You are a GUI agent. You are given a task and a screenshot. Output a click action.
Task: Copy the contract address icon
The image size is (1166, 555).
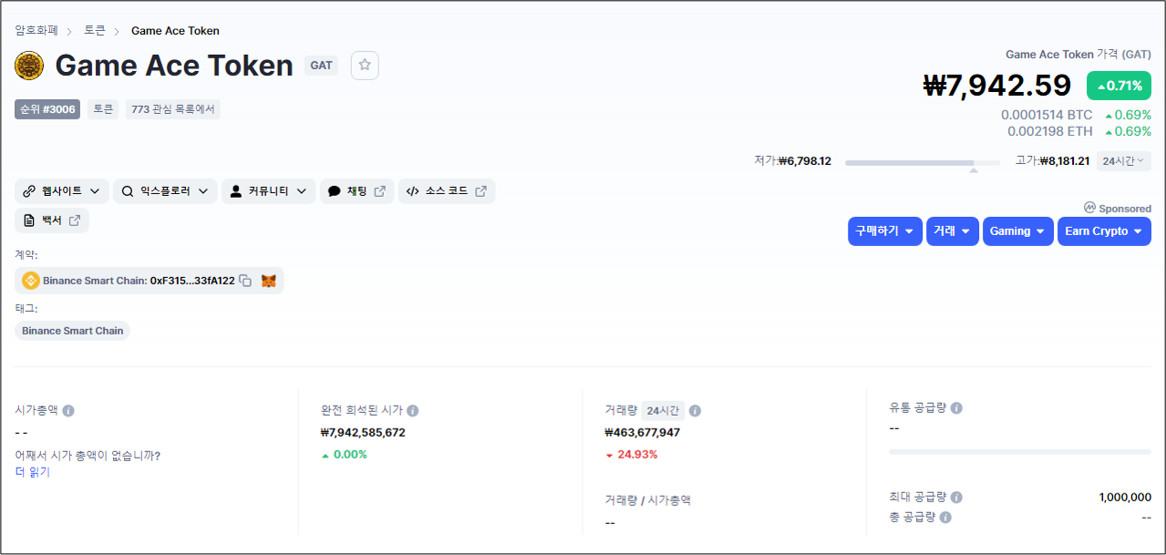(245, 281)
